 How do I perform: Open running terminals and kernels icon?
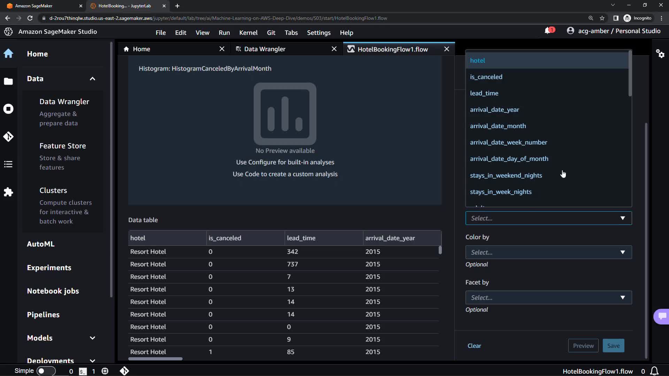click(x=8, y=109)
